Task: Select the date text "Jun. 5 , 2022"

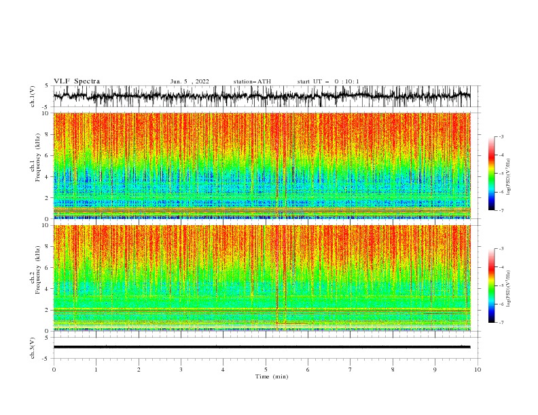Action: point(190,81)
